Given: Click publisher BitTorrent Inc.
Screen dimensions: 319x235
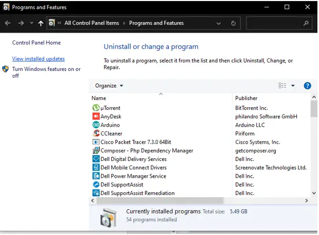Looking at the screenshot, I should [x=252, y=108].
